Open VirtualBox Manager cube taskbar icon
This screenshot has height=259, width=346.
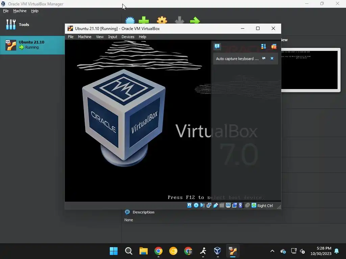pyautogui.click(x=218, y=251)
